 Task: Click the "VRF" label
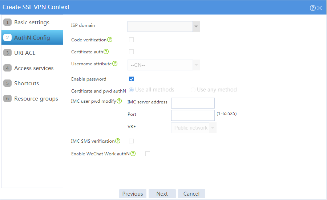click(132, 126)
